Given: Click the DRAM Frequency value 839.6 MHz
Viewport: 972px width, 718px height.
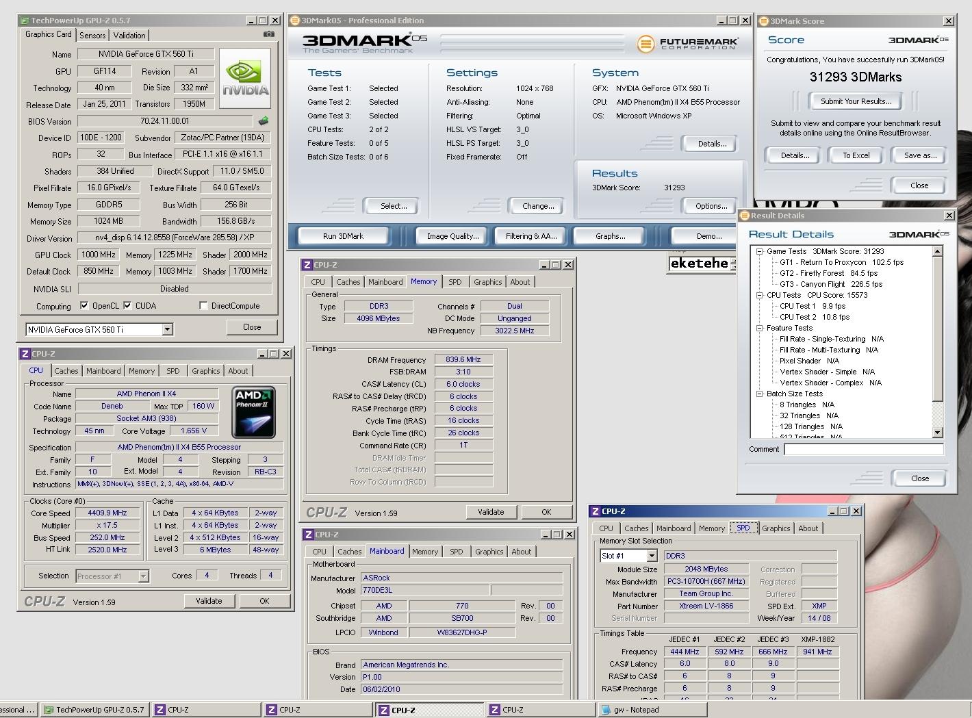Looking at the screenshot, I should point(463,360).
